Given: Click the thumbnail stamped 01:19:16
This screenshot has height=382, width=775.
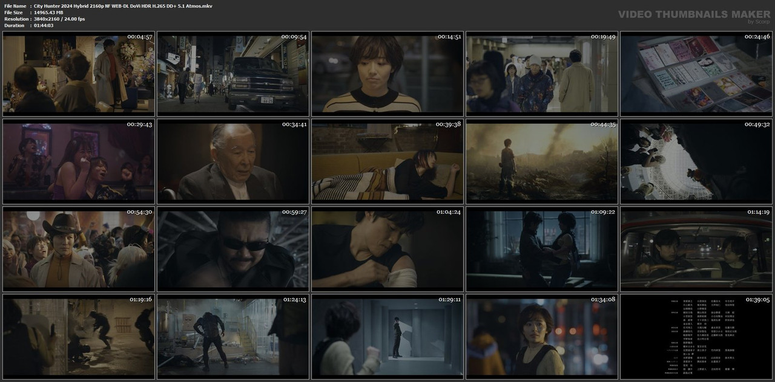Looking at the screenshot, I should click(x=79, y=336).
